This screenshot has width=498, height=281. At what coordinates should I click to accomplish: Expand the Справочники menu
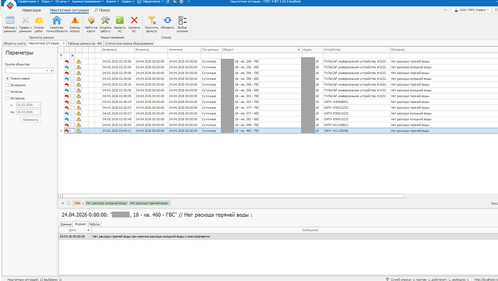click(28, 1)
